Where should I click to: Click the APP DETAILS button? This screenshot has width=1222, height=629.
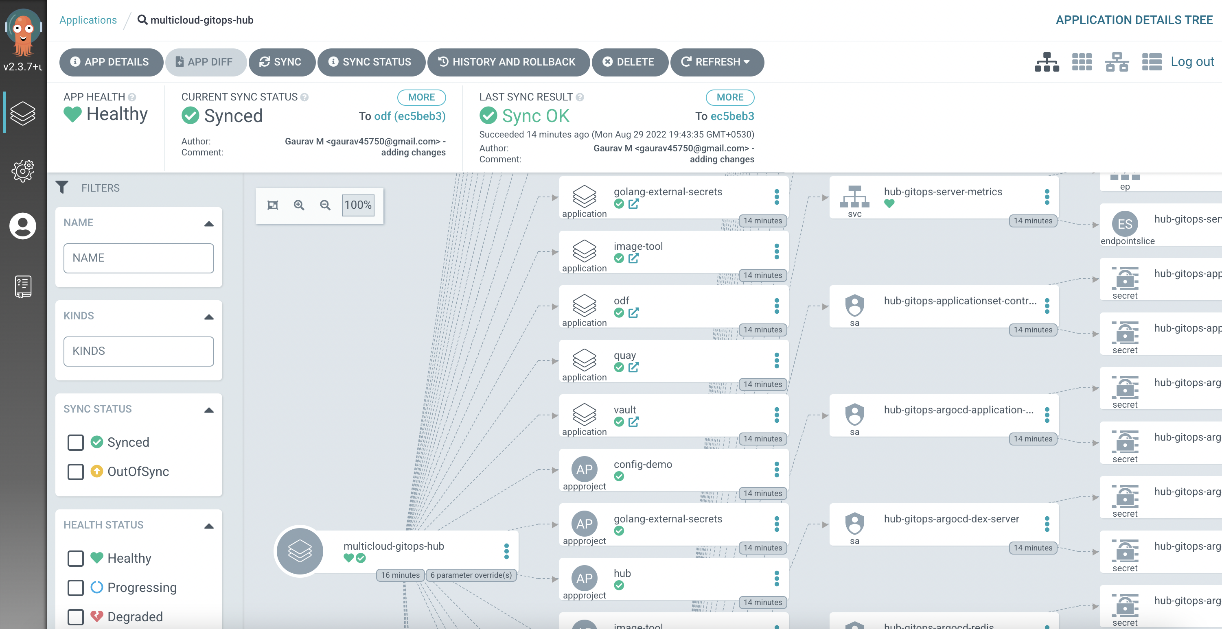coord(111,62)
